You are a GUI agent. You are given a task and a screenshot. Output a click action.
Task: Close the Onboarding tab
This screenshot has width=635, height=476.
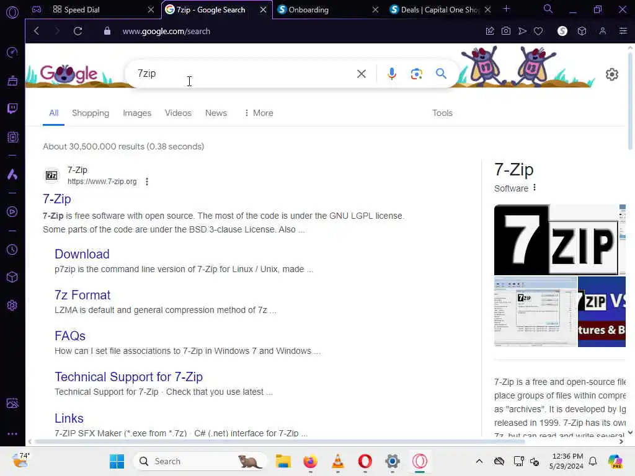tap(375, 10)
